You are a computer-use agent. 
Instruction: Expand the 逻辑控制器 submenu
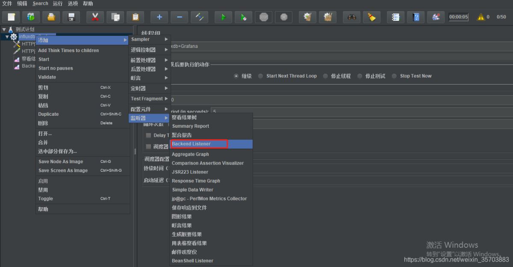pos(150,50)
